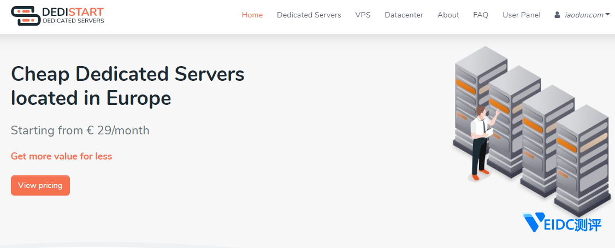This screenshot has width=615, height=248.
Task: Click the 'Get more value for less' text
Action: pos(61,156)
